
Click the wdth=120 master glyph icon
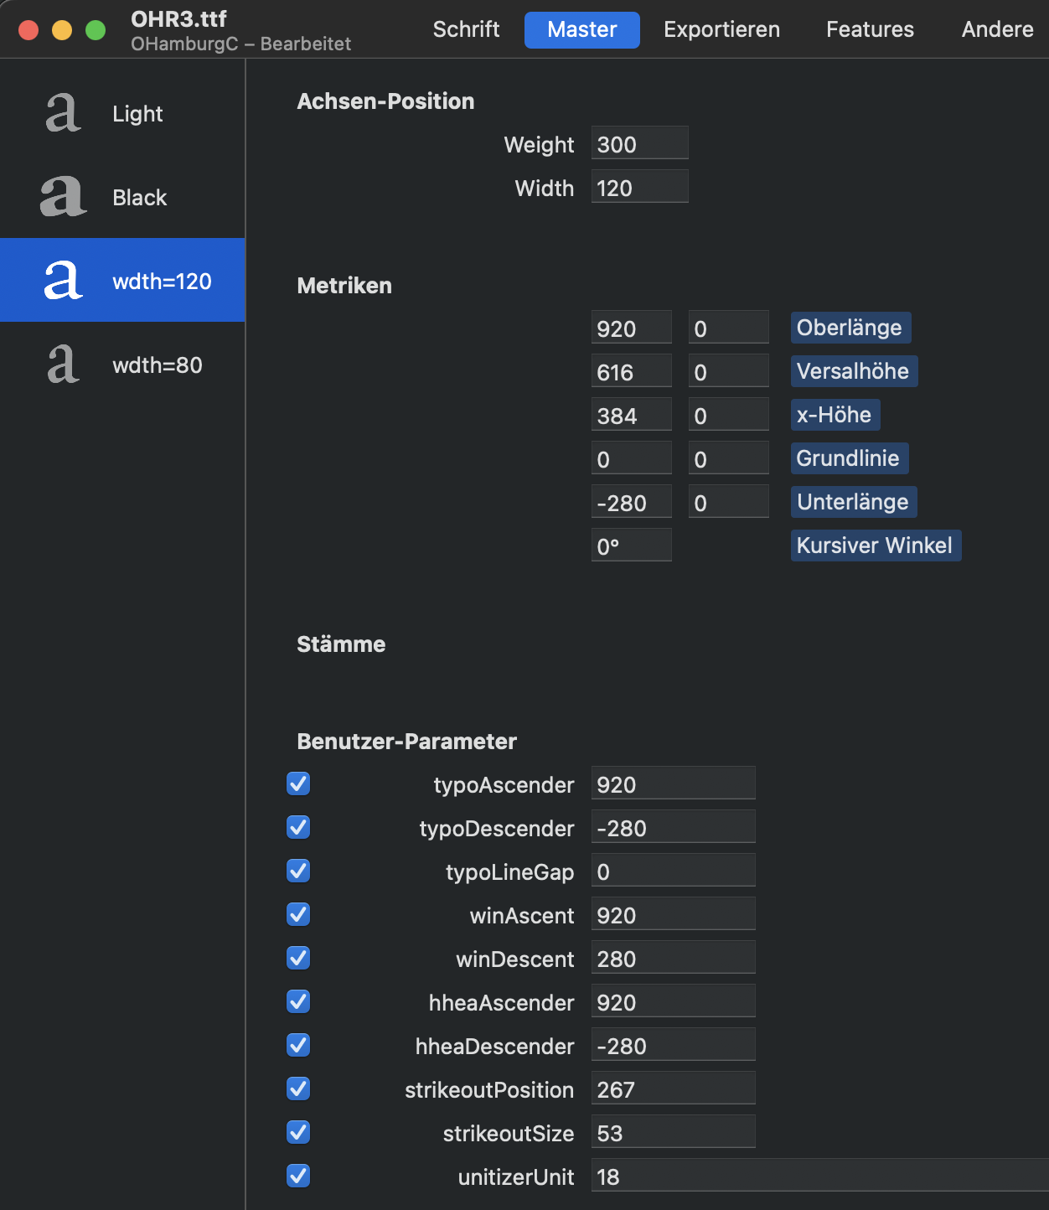64,281
